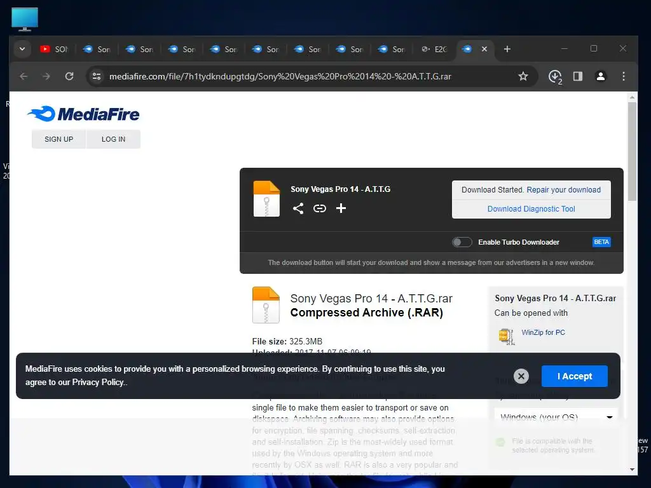Click the large orange RAR file icon
651x488 pixels.
pyautogui.click(x=266, y=305)
